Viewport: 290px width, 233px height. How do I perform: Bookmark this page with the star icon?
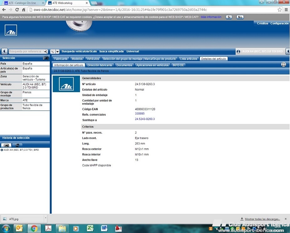tap(280, 10)
